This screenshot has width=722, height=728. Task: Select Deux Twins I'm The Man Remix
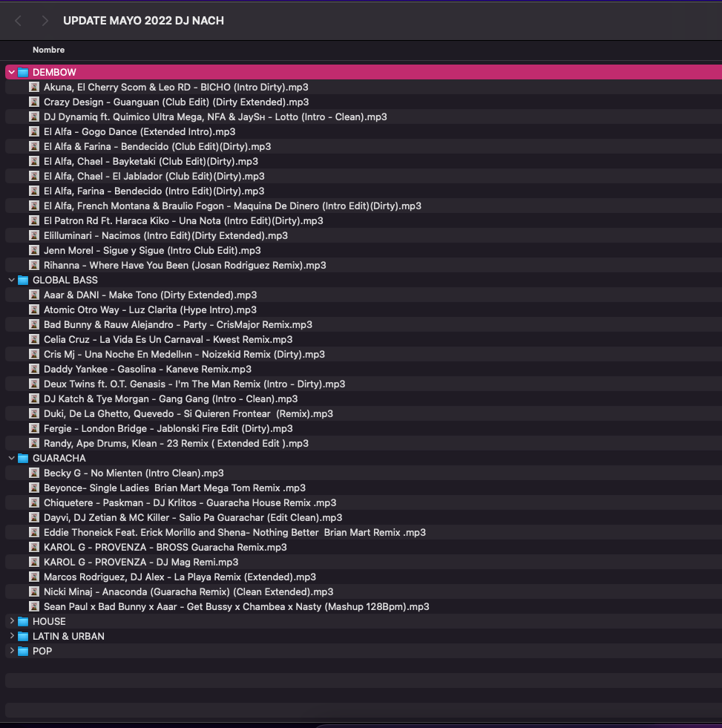194,384
